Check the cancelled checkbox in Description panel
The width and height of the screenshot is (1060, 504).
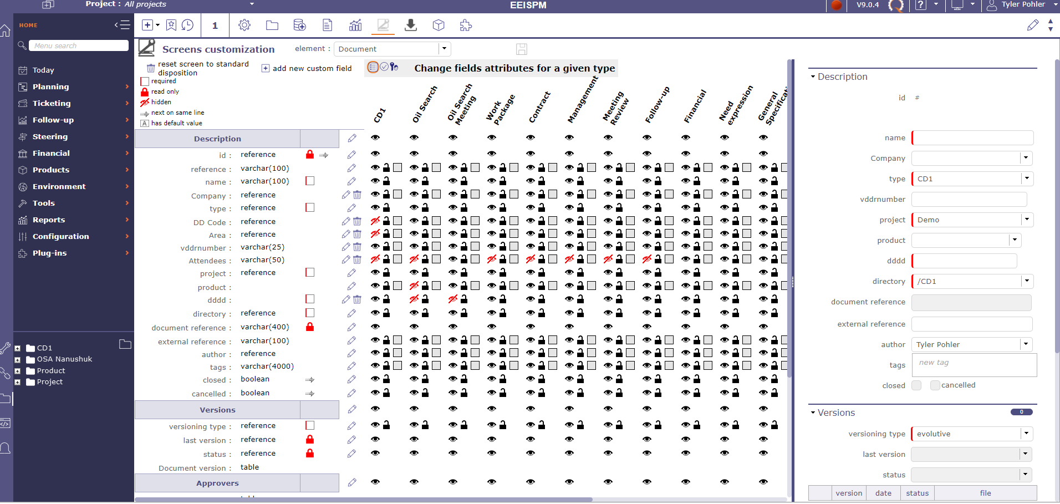click(x=935, y=385)
